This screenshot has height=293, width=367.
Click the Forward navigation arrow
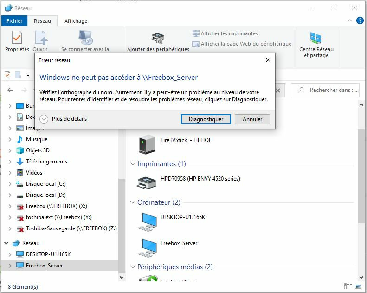(24, 90)
